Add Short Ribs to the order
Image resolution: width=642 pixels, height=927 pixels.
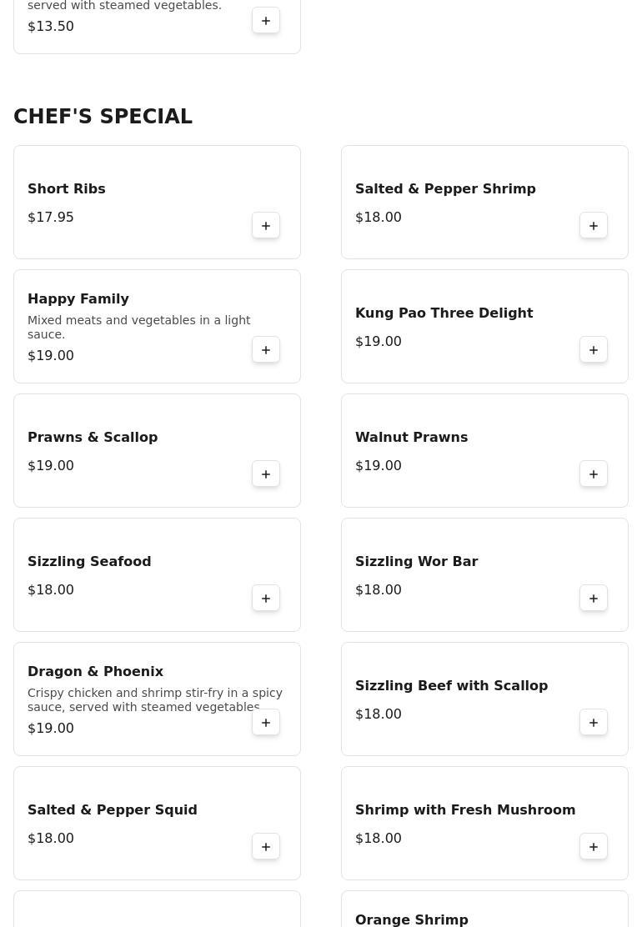point(266,226)
